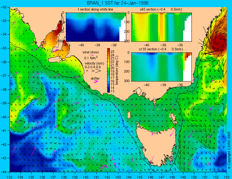The width and height of the screenshot is (232, 179).
Task: Open the t section inset plot
Action: click(96, 27)
